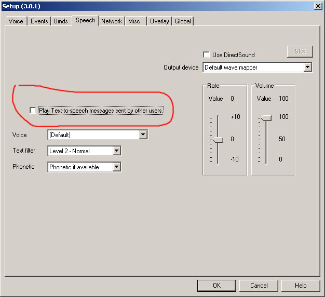Image resolution: width=325 pixels, height=297 pixels.
Task: Expand the Output device dropdown
Action: [x=307, y=67]
